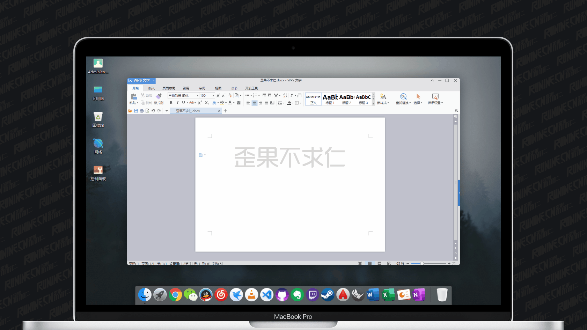Open the Select (选择) dropdown
The image size is (587, 330).
418,99
